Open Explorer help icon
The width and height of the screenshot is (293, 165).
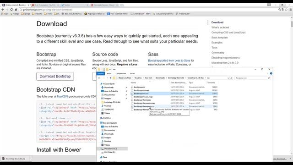point(271,73)
